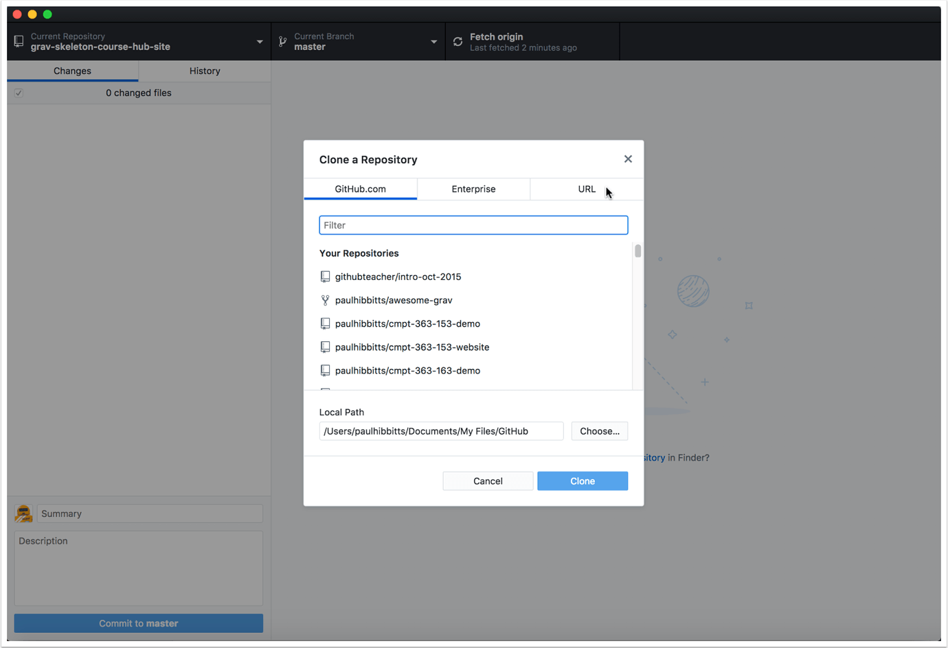Click the branch icon next to master
Viewport: 948px width, 648px height.
(x=282, y=40)
